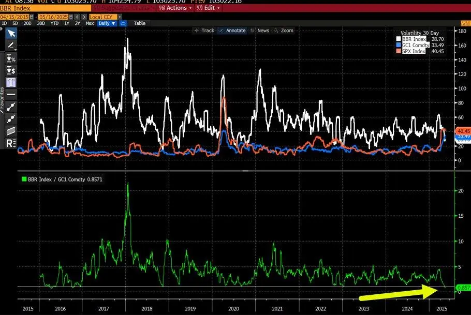The width and height of the screenshot is (471, 315).
Task: Select the arrow pointer tool
Action: point(11,34)
